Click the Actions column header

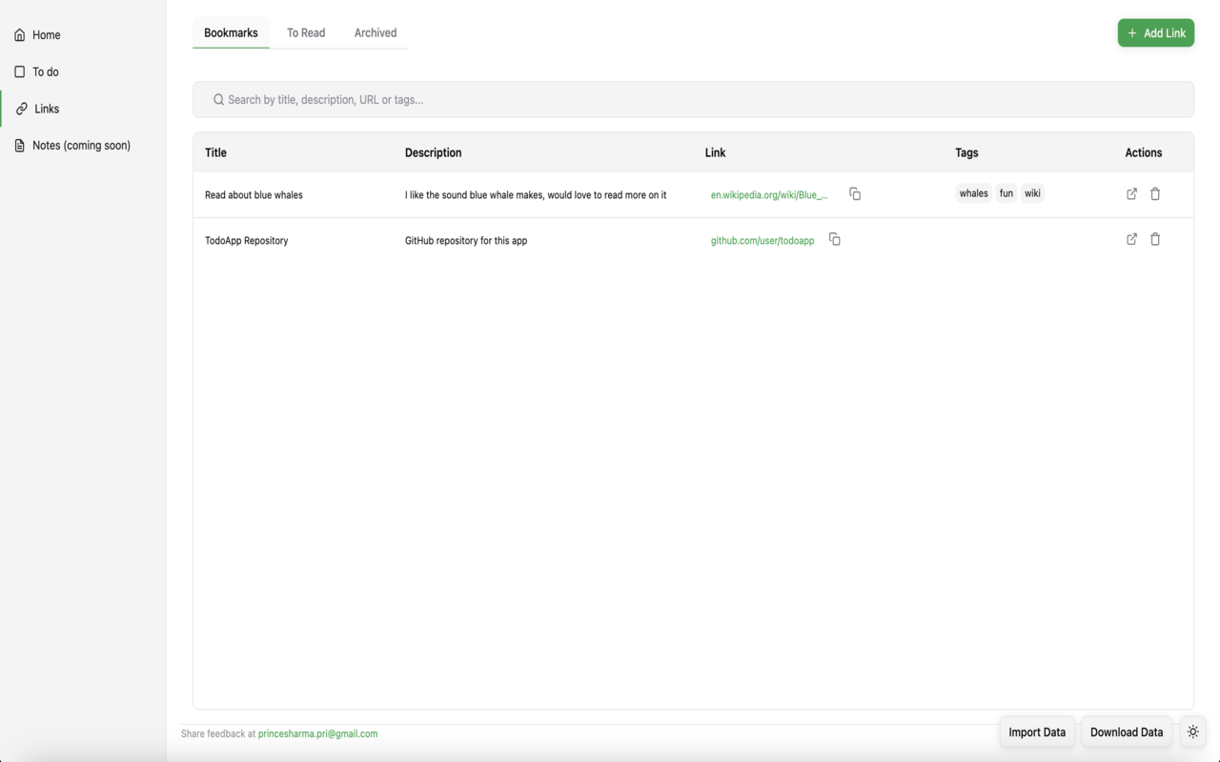(x=1143, y=152)
